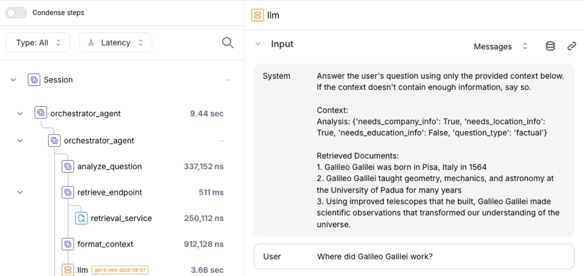This screenshot has width=584, height=276.
Task: Click the llm title in detail header
Action: 273,15
